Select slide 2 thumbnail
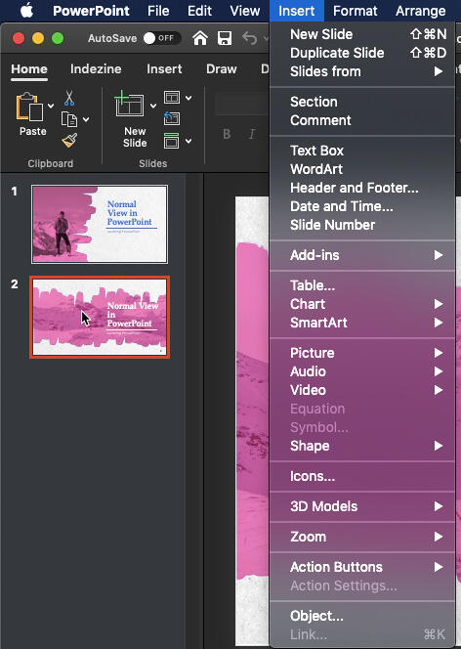 pyautogui.click(x=100, y=317)
